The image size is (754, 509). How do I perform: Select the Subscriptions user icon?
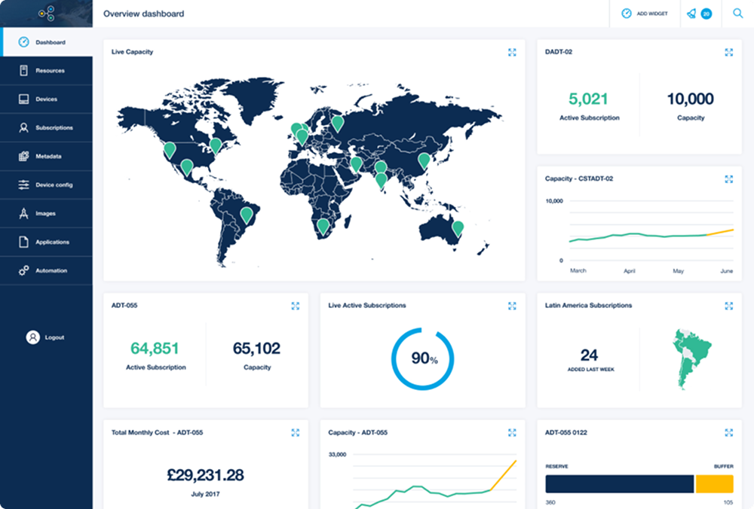tap(23, 128)
